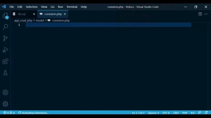The height and width of the screenshot is (118, 211).
Task: Select the PHP language mode
Action: (x=185, y=113)
